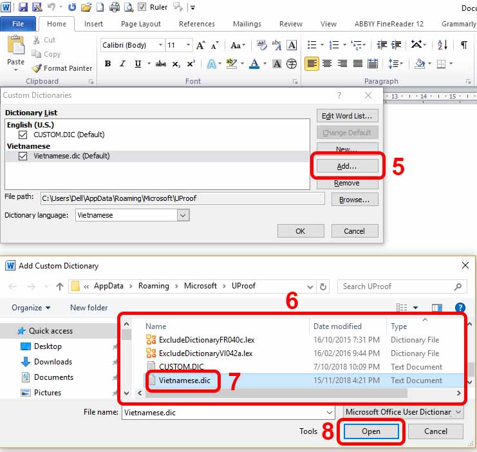Click the Quick Print icon

(115, 7)
